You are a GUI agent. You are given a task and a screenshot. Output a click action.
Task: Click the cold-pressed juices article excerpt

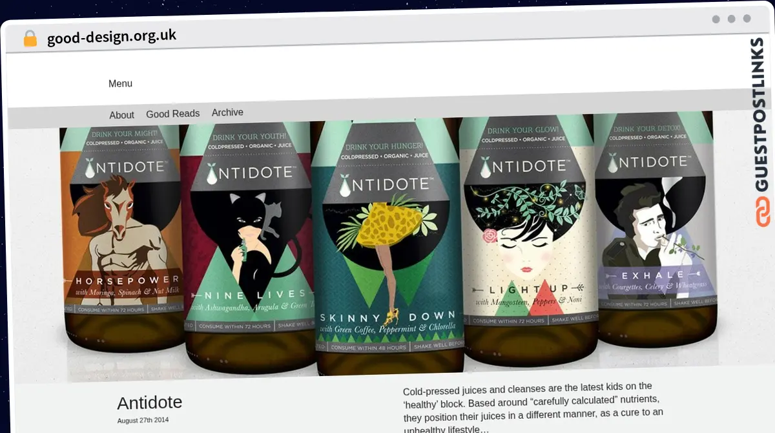coord(532,407)
